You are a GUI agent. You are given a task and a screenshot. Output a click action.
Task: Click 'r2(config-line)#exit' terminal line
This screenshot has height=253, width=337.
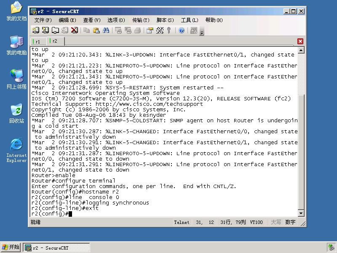pyautogui.click(x=65, y=208)
